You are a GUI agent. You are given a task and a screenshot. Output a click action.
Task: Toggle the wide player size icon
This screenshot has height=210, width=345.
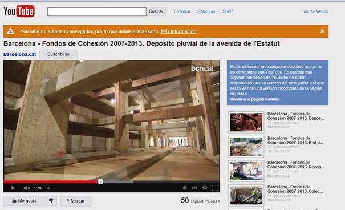tap(194, 188)
